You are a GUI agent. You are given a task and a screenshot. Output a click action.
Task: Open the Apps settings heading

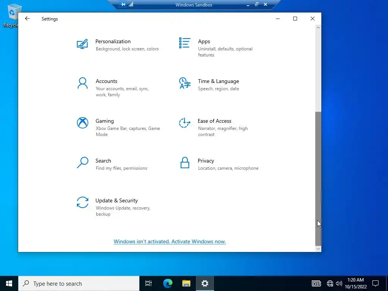tap(204, 41)
